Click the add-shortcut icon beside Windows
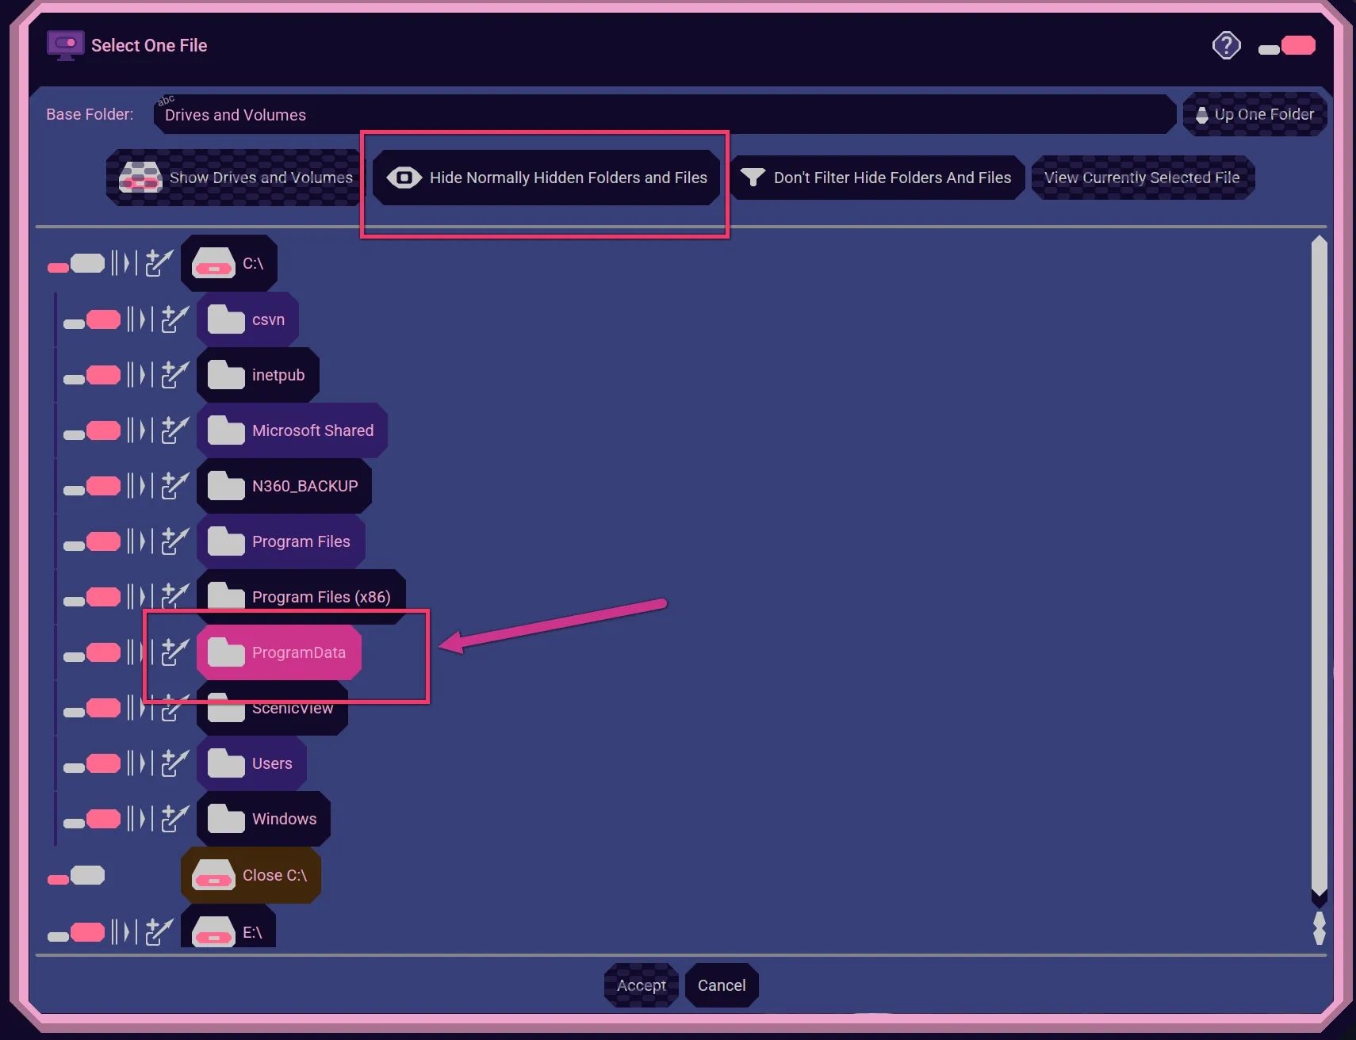Image resolution: width=1356 pixels, height=1040 pixels. coord(175,819)
